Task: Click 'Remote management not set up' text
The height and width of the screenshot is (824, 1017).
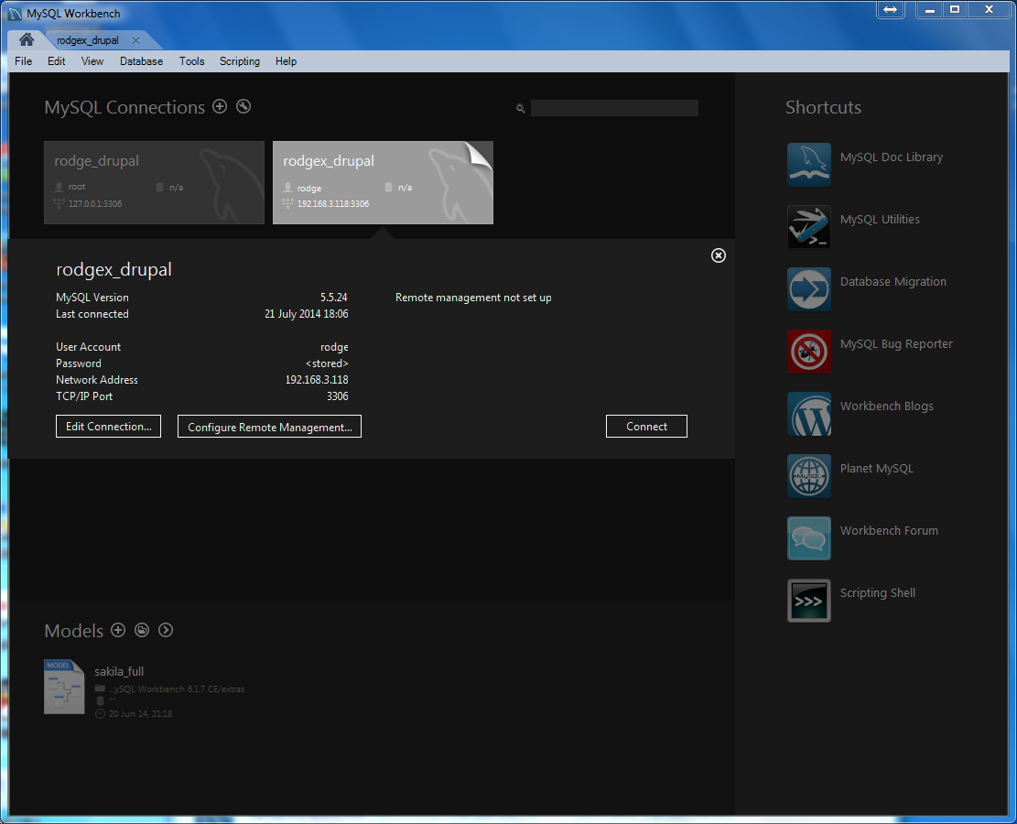Action: [473, 298]
